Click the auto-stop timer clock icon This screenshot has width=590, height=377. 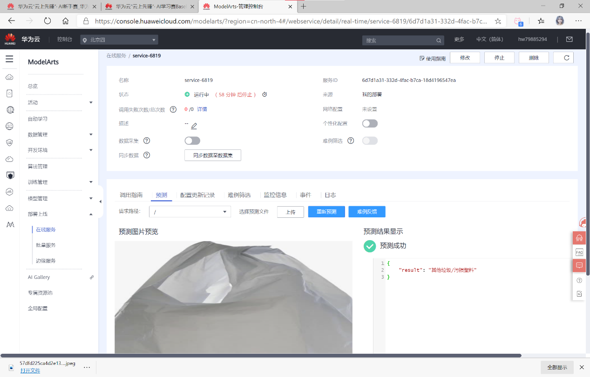pyautogui.click(x=264, y=94)
